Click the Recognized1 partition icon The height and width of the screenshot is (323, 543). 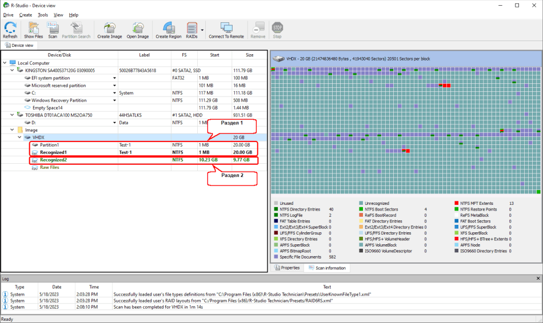click(35, 152)
